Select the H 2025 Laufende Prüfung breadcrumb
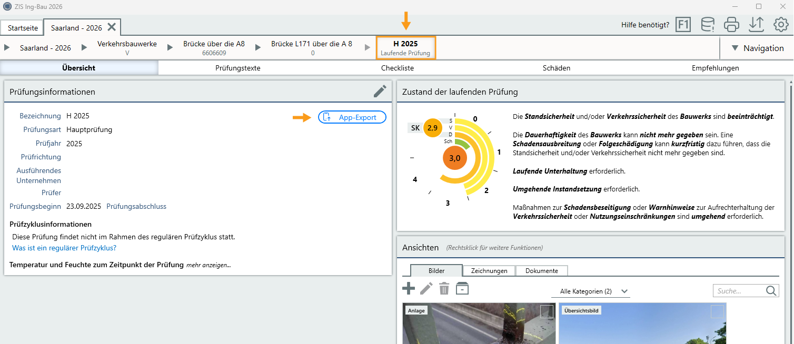Screen dimensions: 794x344 click(x=405, y=47)
